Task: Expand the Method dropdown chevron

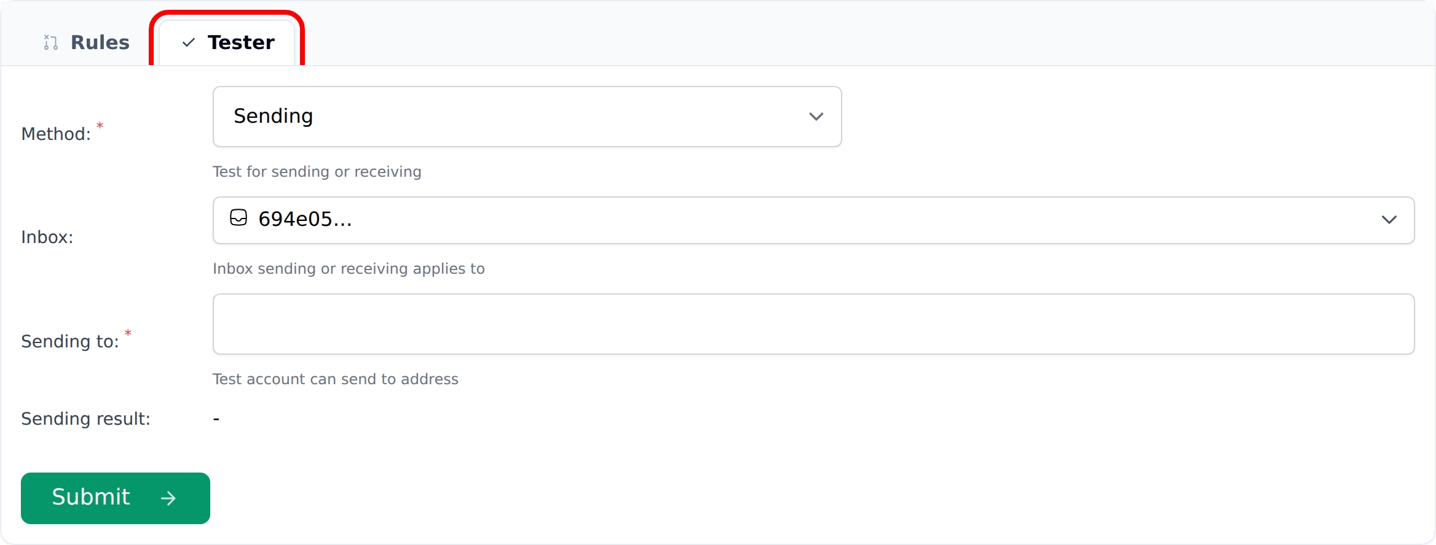Action: [816, 117]
